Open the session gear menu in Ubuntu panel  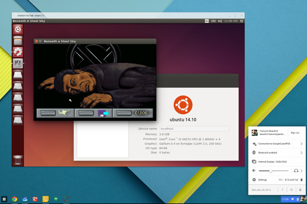pos(241,21)
